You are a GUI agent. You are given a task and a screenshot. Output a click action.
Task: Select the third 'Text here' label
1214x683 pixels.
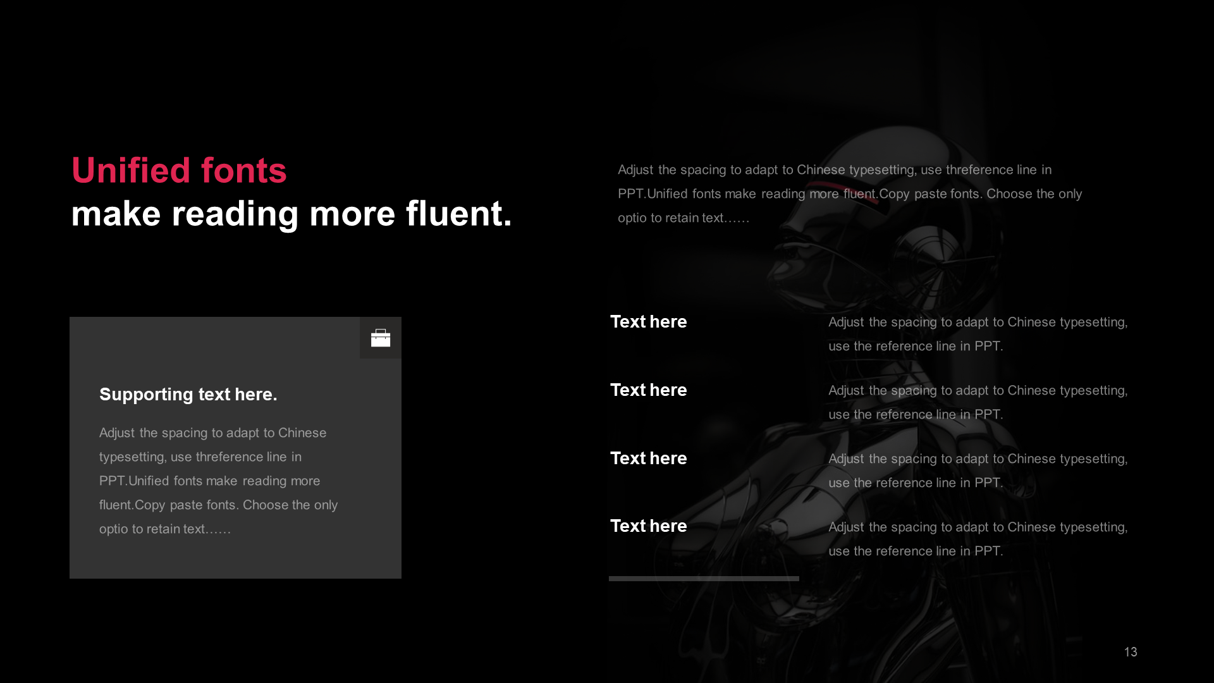pyautogui.click(x=648, y=458)
